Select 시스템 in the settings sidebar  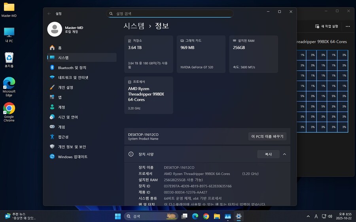82,57
